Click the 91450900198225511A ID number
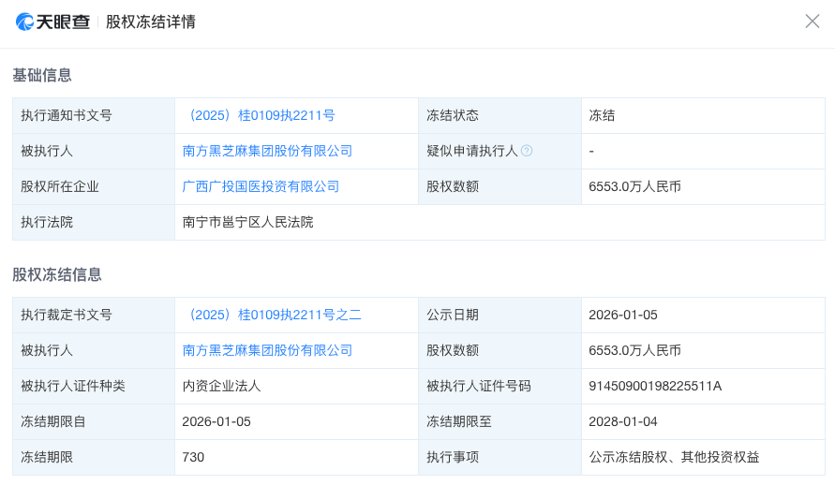The image size is (835, 485). [x=655, y=386]
